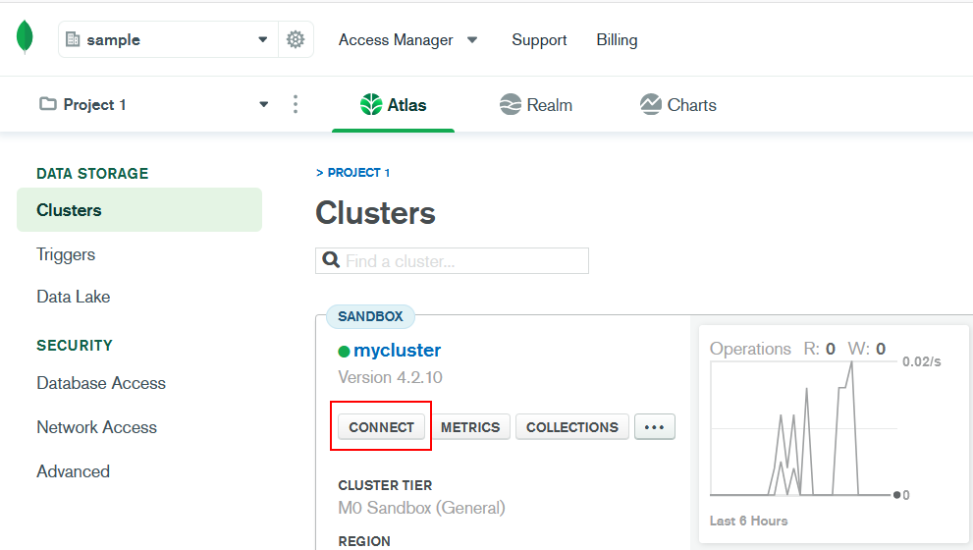
Task: Click the DATA STORAGE section heading
Action: 92,173
